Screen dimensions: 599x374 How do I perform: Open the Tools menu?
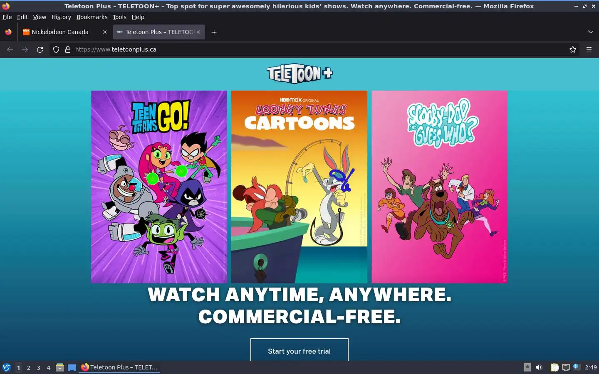[x=119, y=17]
